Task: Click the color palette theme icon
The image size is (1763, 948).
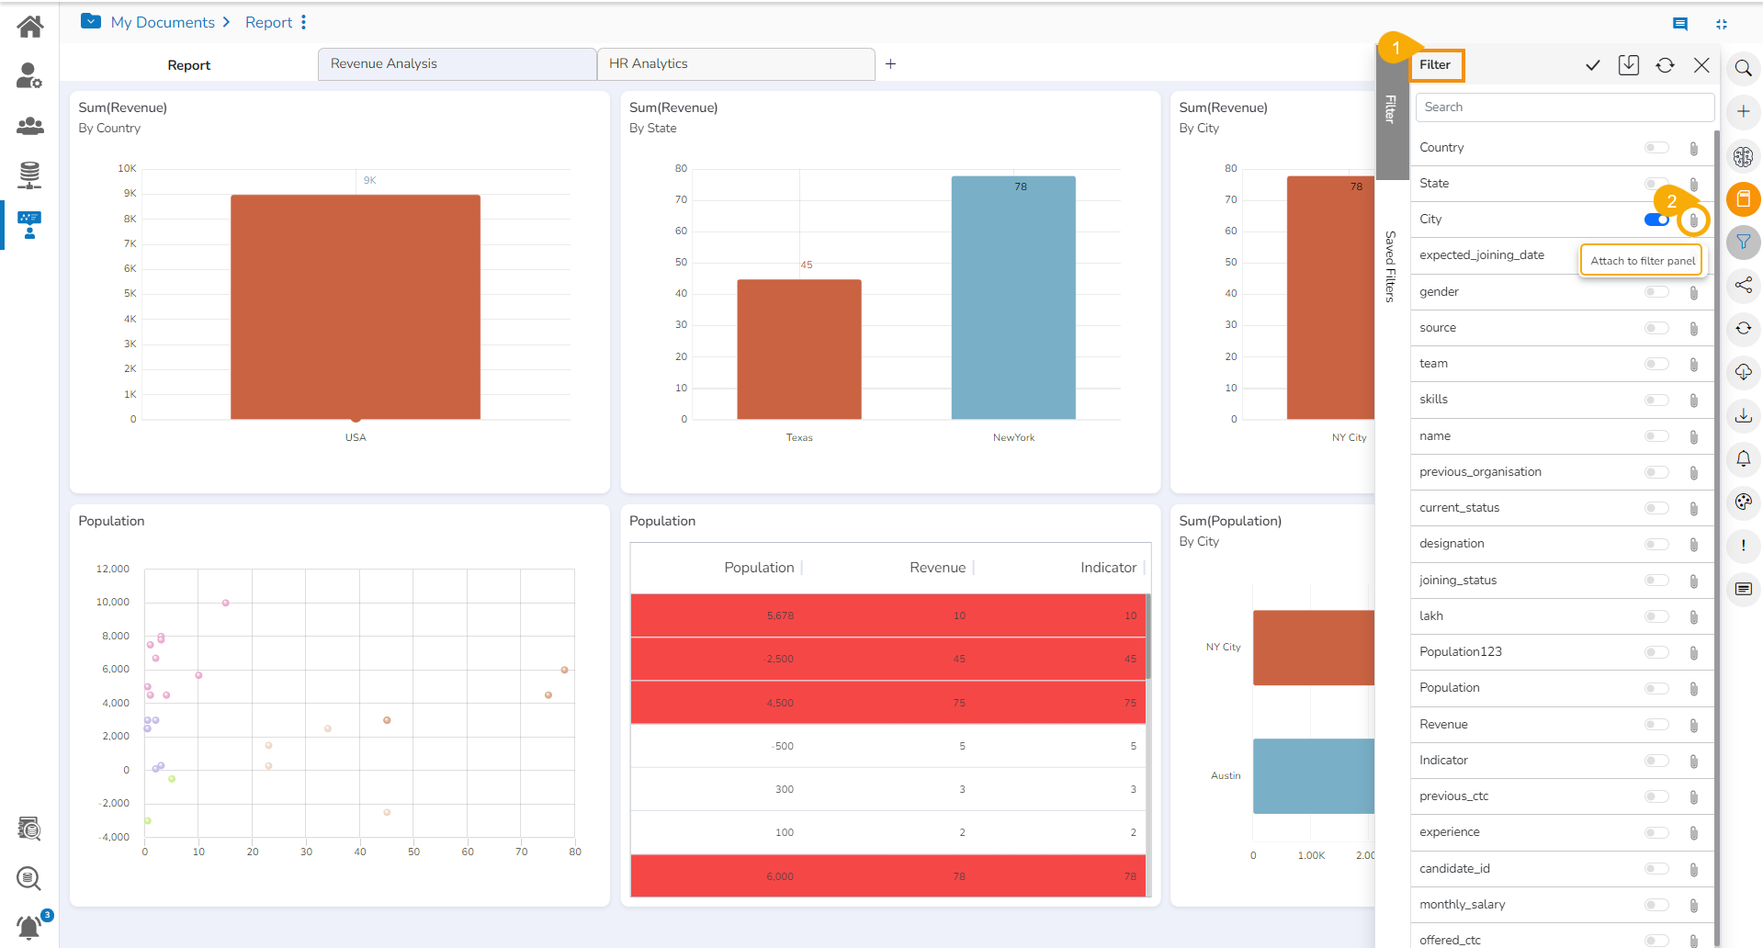Action: point(1743,502)
